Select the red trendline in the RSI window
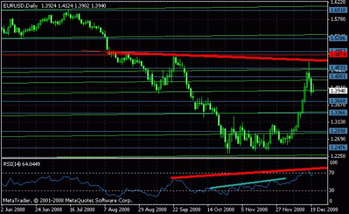 tap(250, 172)
